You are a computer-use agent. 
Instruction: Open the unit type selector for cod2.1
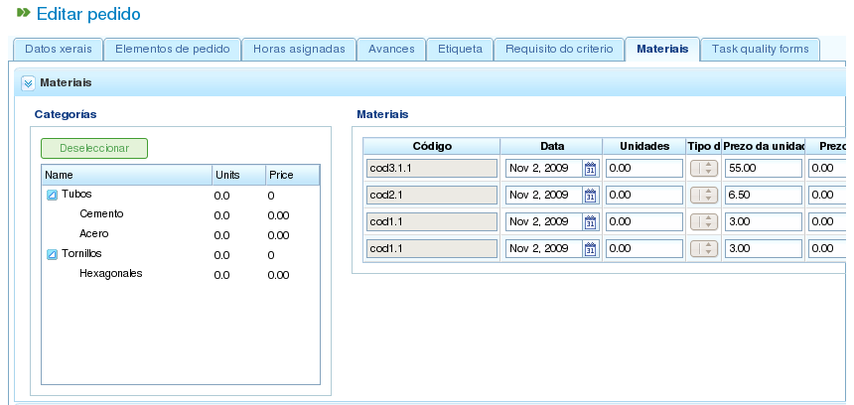pyautogui.click(x=704, y=195)
